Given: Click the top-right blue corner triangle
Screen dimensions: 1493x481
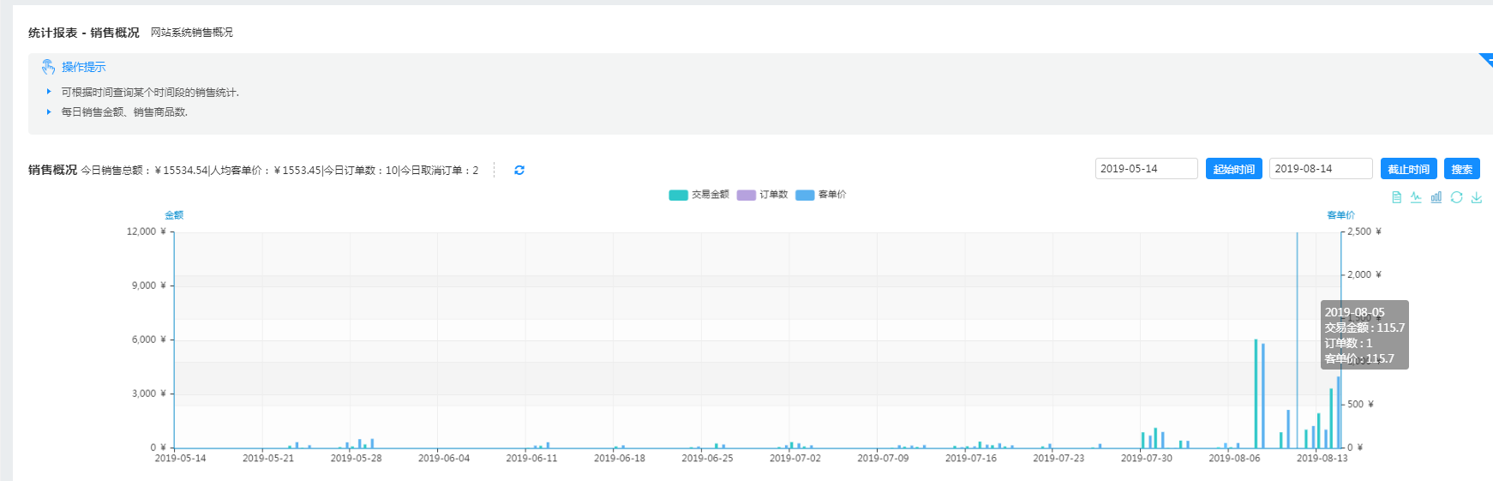Looking at the screenshot, I should coord(1487,58).
